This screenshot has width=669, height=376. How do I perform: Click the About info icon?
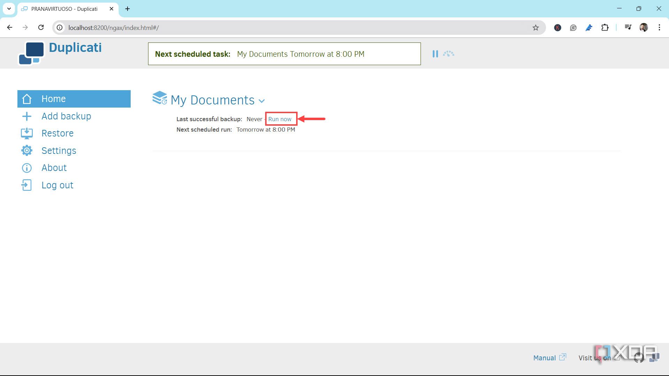27,168
